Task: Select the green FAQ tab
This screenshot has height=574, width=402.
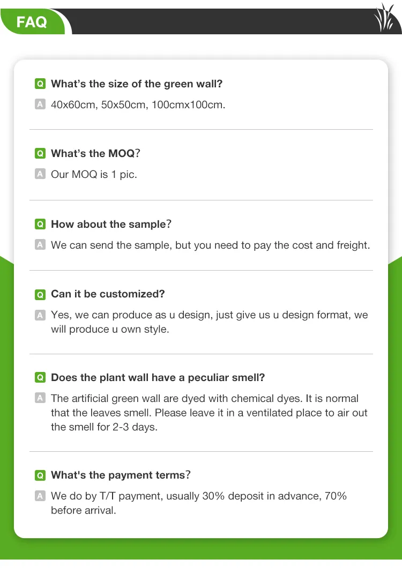Action: click(x=32, y=23)
